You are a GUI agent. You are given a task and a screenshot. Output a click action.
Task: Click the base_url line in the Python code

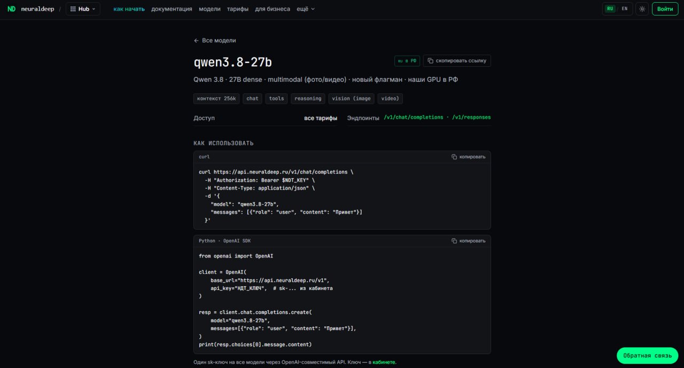(270, 280)
